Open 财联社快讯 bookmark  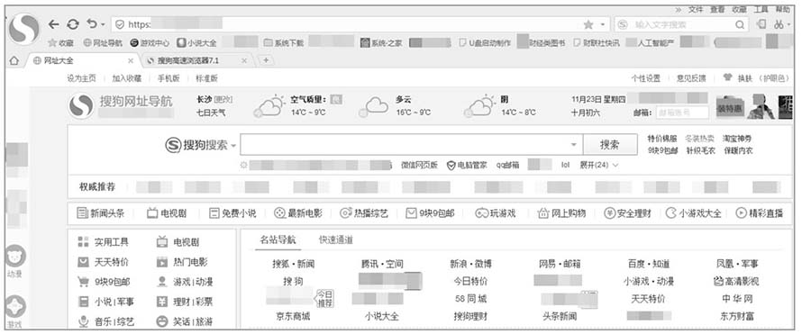point(597,43)
